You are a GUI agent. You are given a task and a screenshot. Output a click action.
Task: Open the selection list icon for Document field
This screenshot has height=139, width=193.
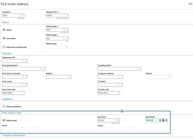click(118, 120)
